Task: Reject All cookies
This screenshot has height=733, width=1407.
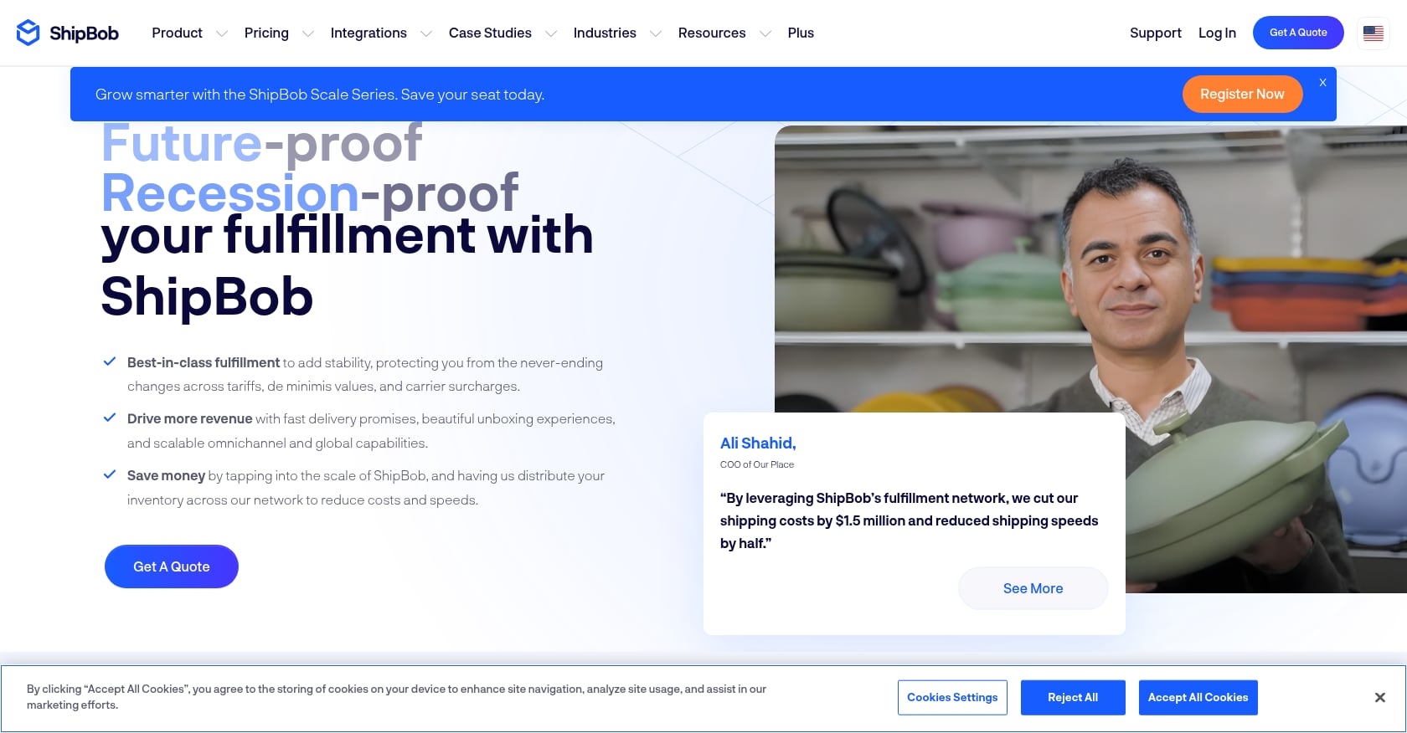Action: pyautogui.click(x=1073, y=698)
